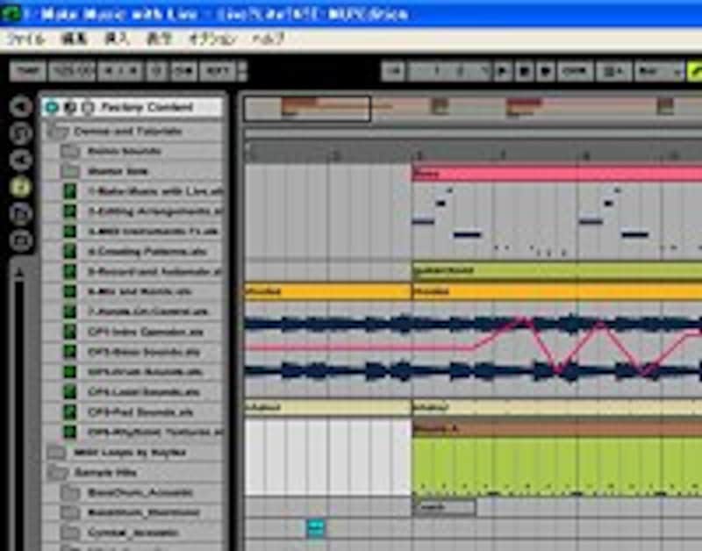Stop playback with the Stop button
This screenshot has width=702, height=551.
pos(524,71)
